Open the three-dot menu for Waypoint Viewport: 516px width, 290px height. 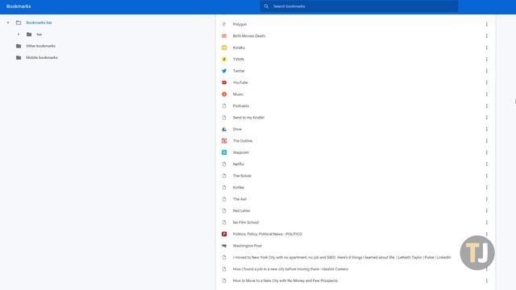click(486, 152)
